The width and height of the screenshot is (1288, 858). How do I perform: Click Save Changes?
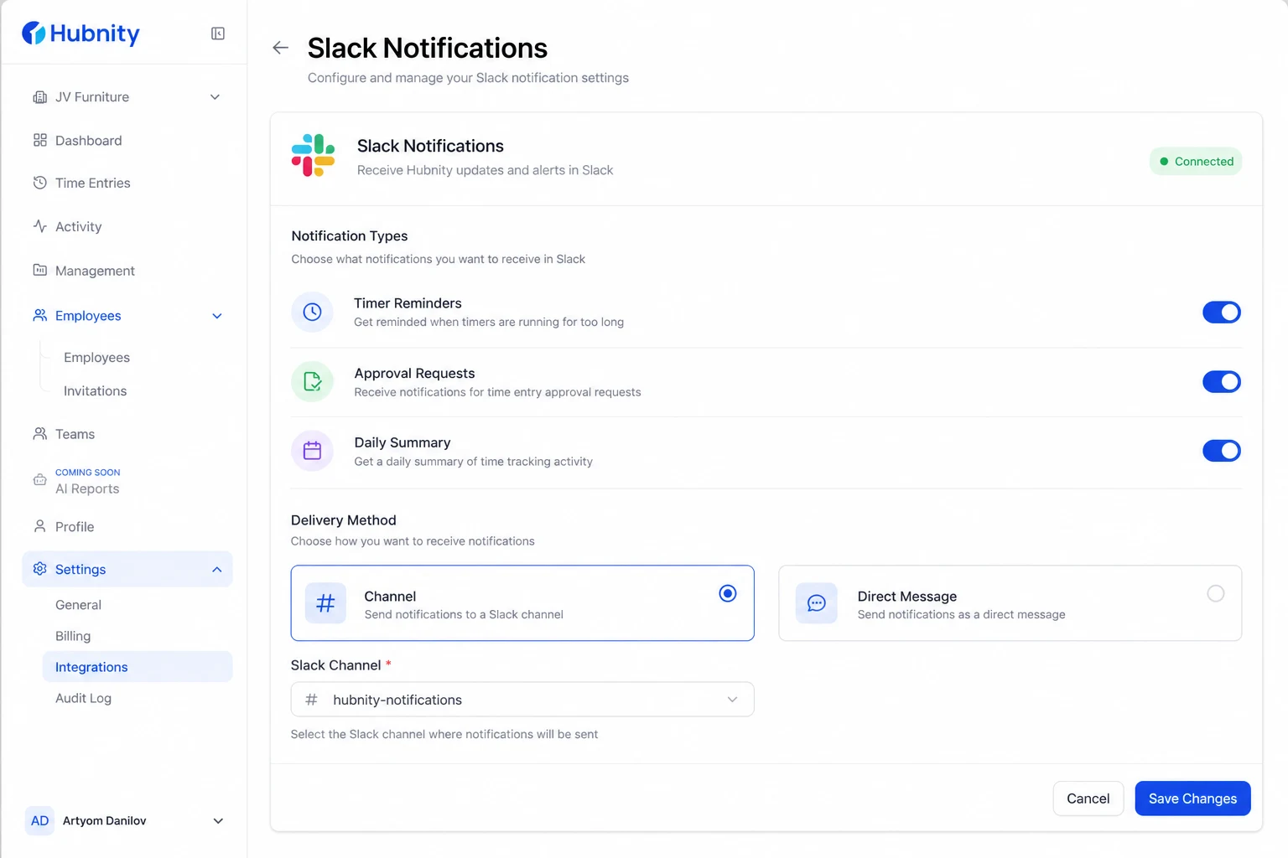(1192, 799)
